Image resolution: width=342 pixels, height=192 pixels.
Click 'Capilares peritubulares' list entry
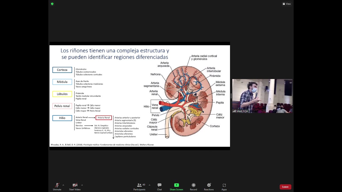click(125, 137)
